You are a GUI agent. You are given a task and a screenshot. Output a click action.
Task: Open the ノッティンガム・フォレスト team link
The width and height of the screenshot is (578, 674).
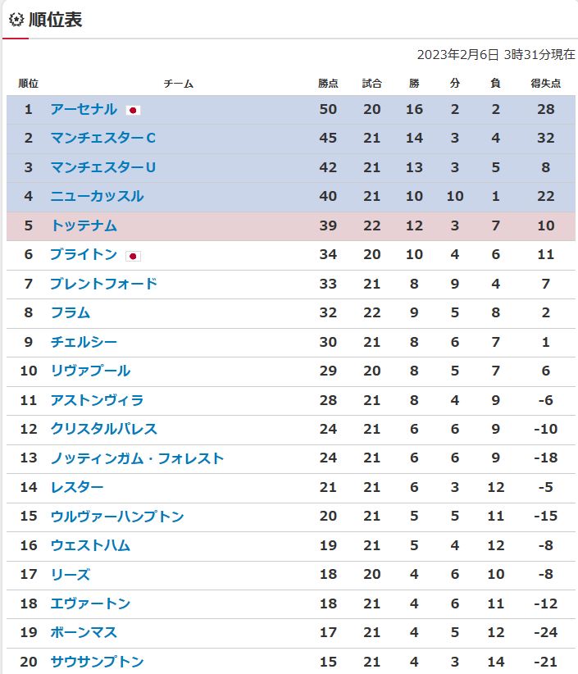(x=137, y=458)
